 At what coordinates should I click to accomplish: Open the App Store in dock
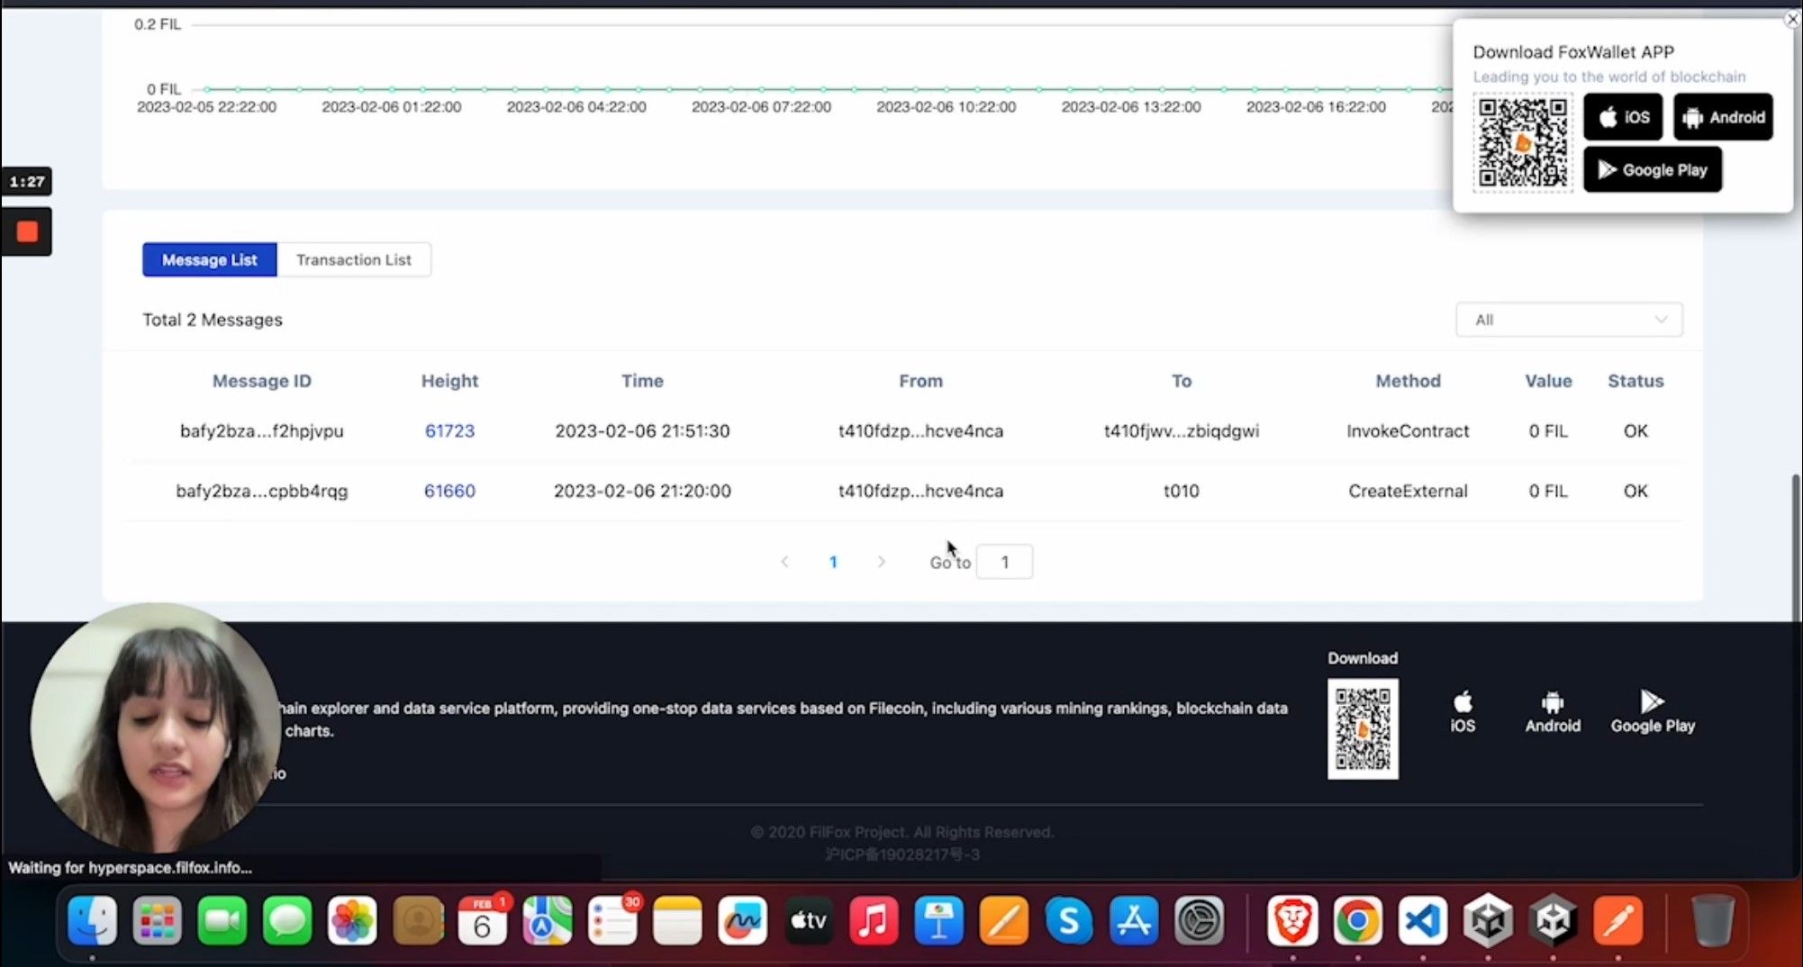click(1134, 921)
